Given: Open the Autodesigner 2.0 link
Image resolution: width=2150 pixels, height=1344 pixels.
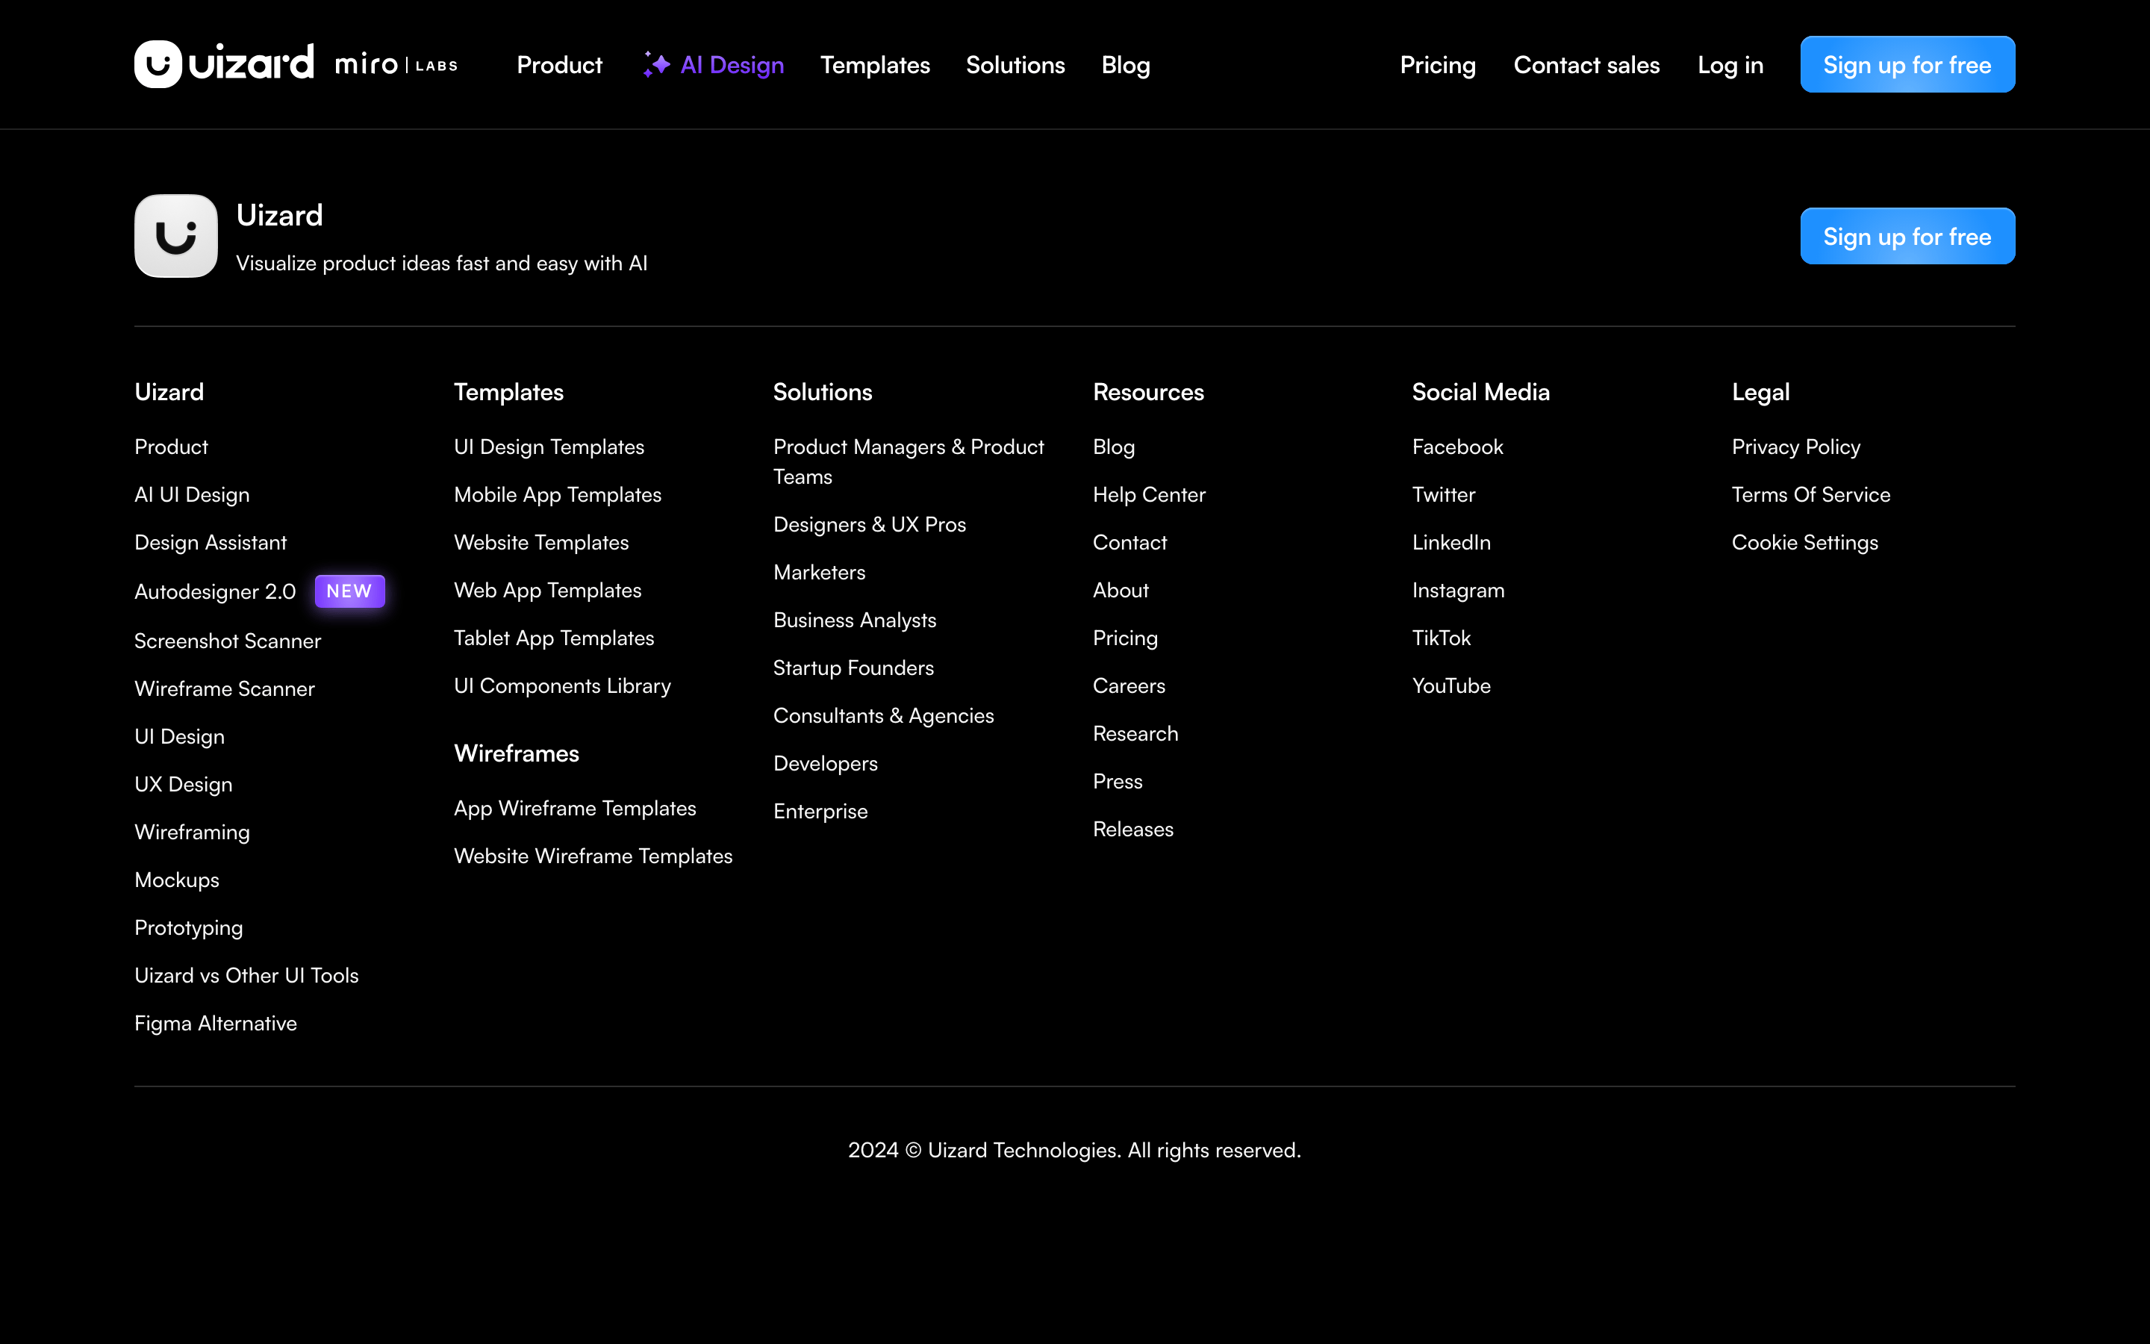Looking at the screenshot, I should point(215,591).
